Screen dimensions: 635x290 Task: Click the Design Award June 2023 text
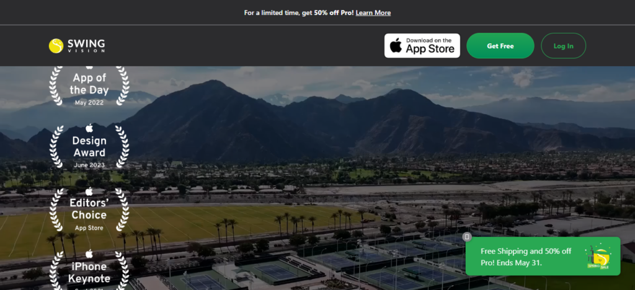coord(89,152)
